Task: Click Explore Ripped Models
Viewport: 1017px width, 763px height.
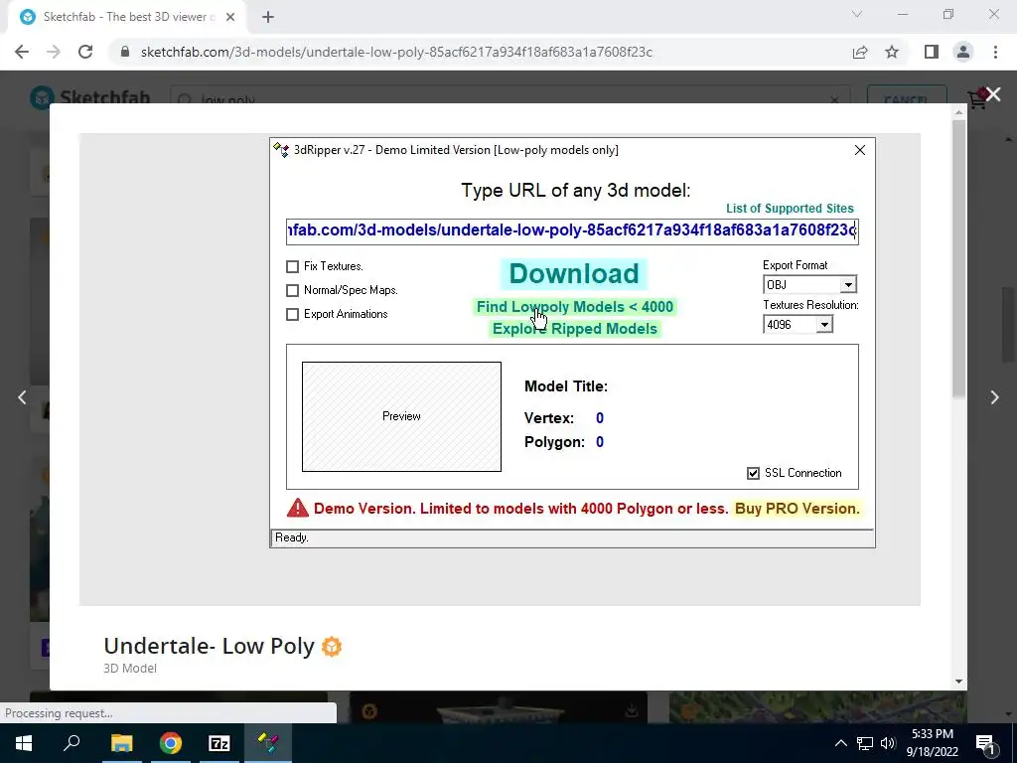Action: pos(575,329)
